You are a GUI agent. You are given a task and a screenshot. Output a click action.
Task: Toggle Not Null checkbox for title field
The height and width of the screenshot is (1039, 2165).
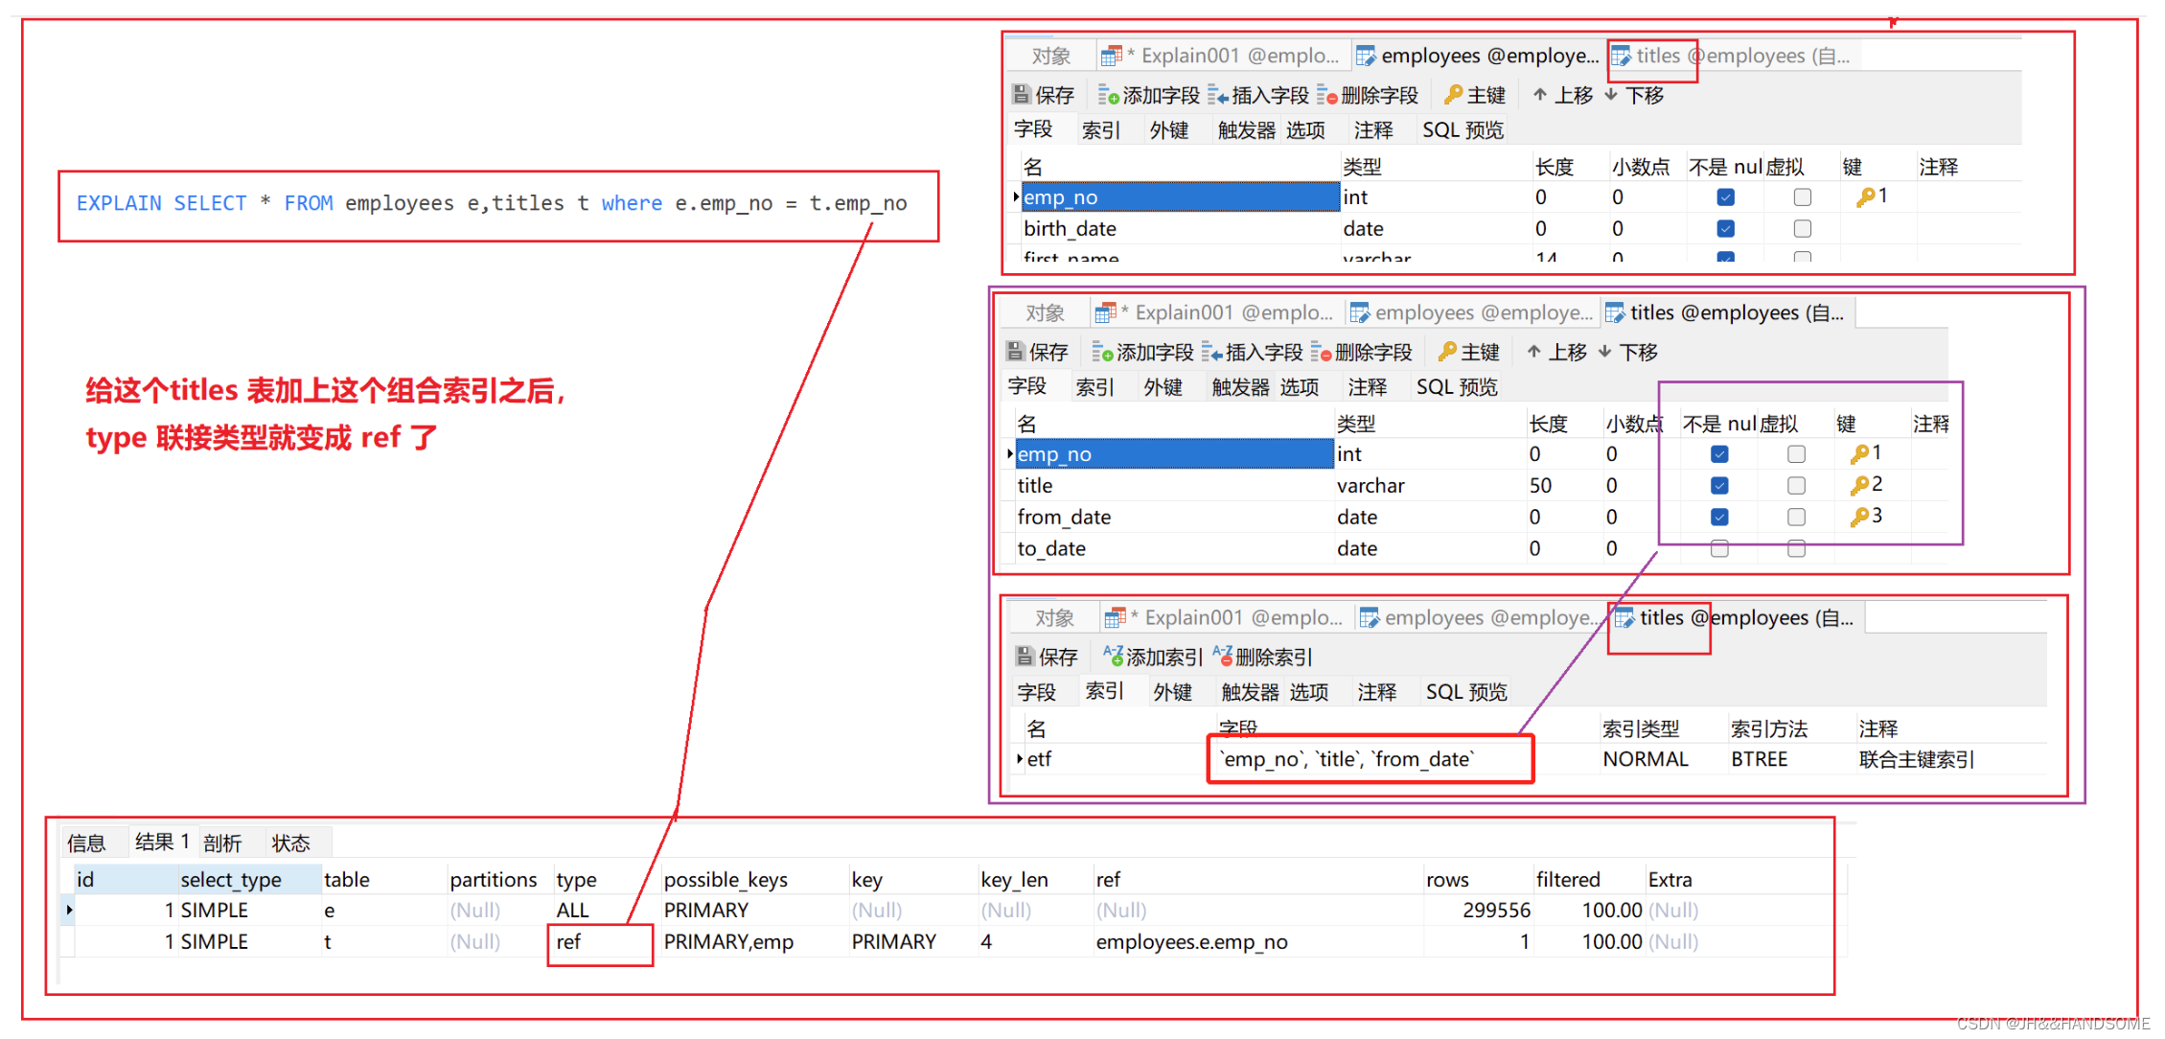pyautogui.click(x=1719, y=486)
